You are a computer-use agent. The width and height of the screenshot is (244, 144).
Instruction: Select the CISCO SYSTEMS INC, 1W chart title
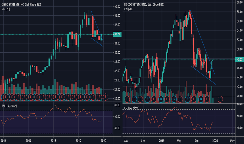click(144, 4)
